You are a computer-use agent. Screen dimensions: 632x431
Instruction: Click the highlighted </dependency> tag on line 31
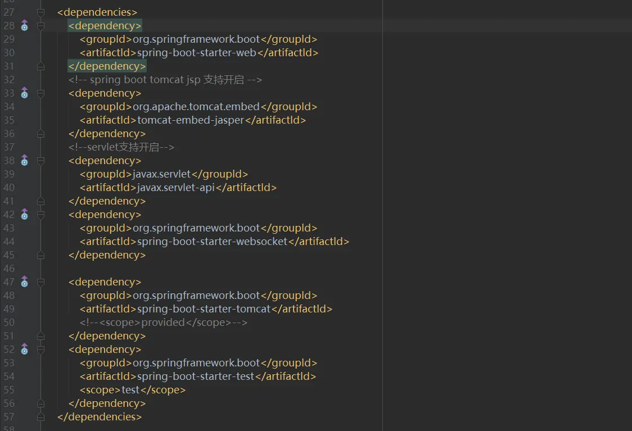[107, 66]
